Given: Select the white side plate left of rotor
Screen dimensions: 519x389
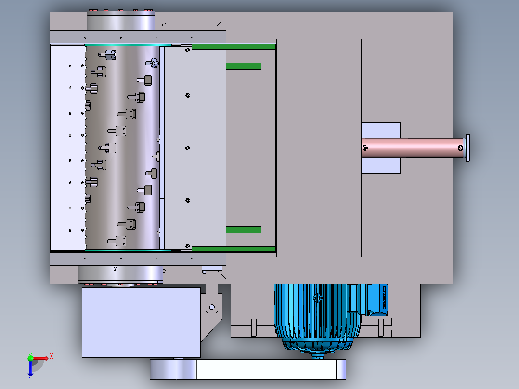Looking at the screenshot, I should pyautogui.click(x=67, y=148).
